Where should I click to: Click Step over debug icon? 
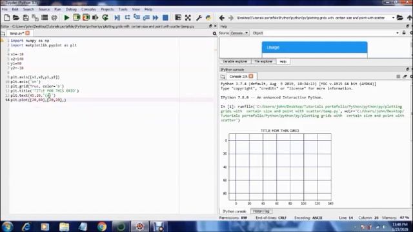127,17
